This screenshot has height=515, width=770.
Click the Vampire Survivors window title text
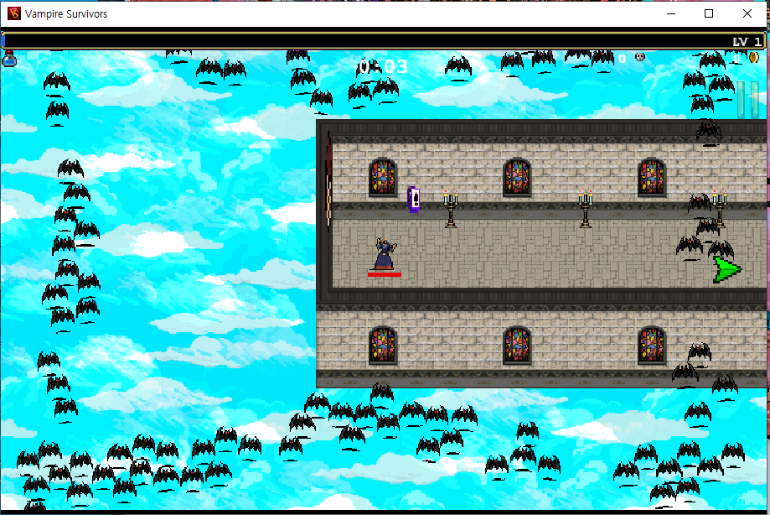pyautogui.click(x=66, y=13)
